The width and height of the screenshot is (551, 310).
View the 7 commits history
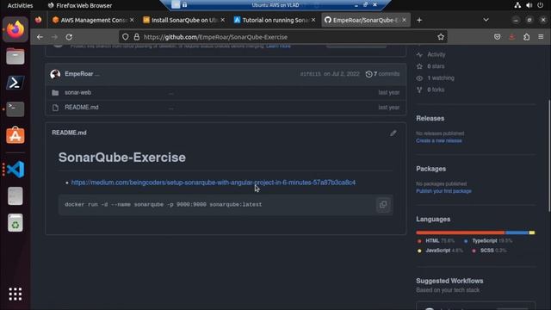(x=382, y=74)
